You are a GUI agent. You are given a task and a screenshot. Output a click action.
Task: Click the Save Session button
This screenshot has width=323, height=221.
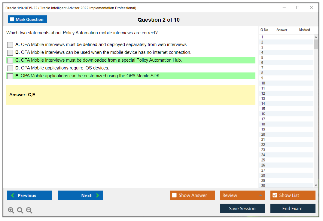click(x=242, y=208)
